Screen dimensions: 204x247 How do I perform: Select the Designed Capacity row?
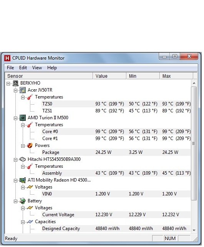pyautogui.click(x=116, y=229)
